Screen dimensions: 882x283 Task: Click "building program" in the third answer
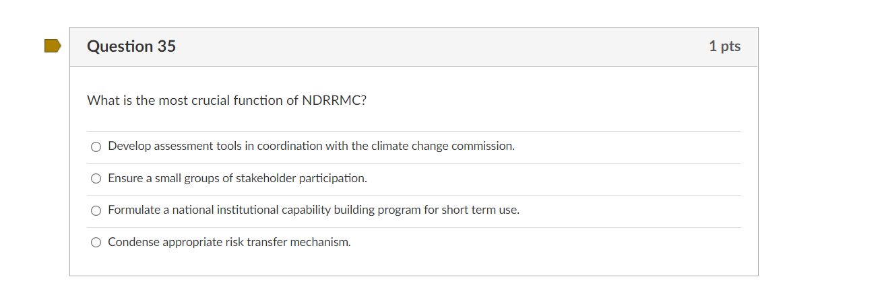click(x=377, y=210)
